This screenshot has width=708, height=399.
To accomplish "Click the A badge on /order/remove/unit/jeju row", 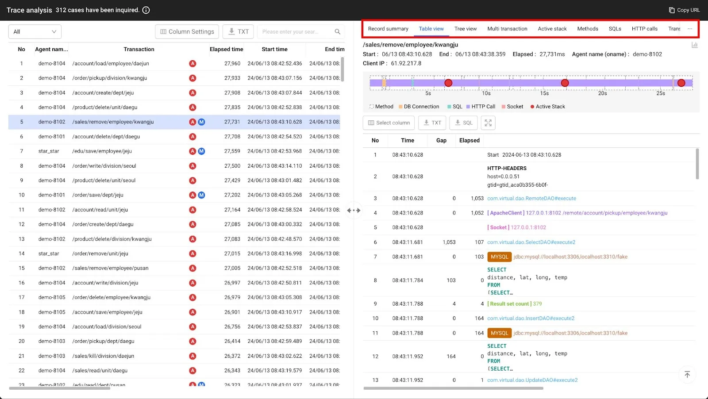I will 192,253.
